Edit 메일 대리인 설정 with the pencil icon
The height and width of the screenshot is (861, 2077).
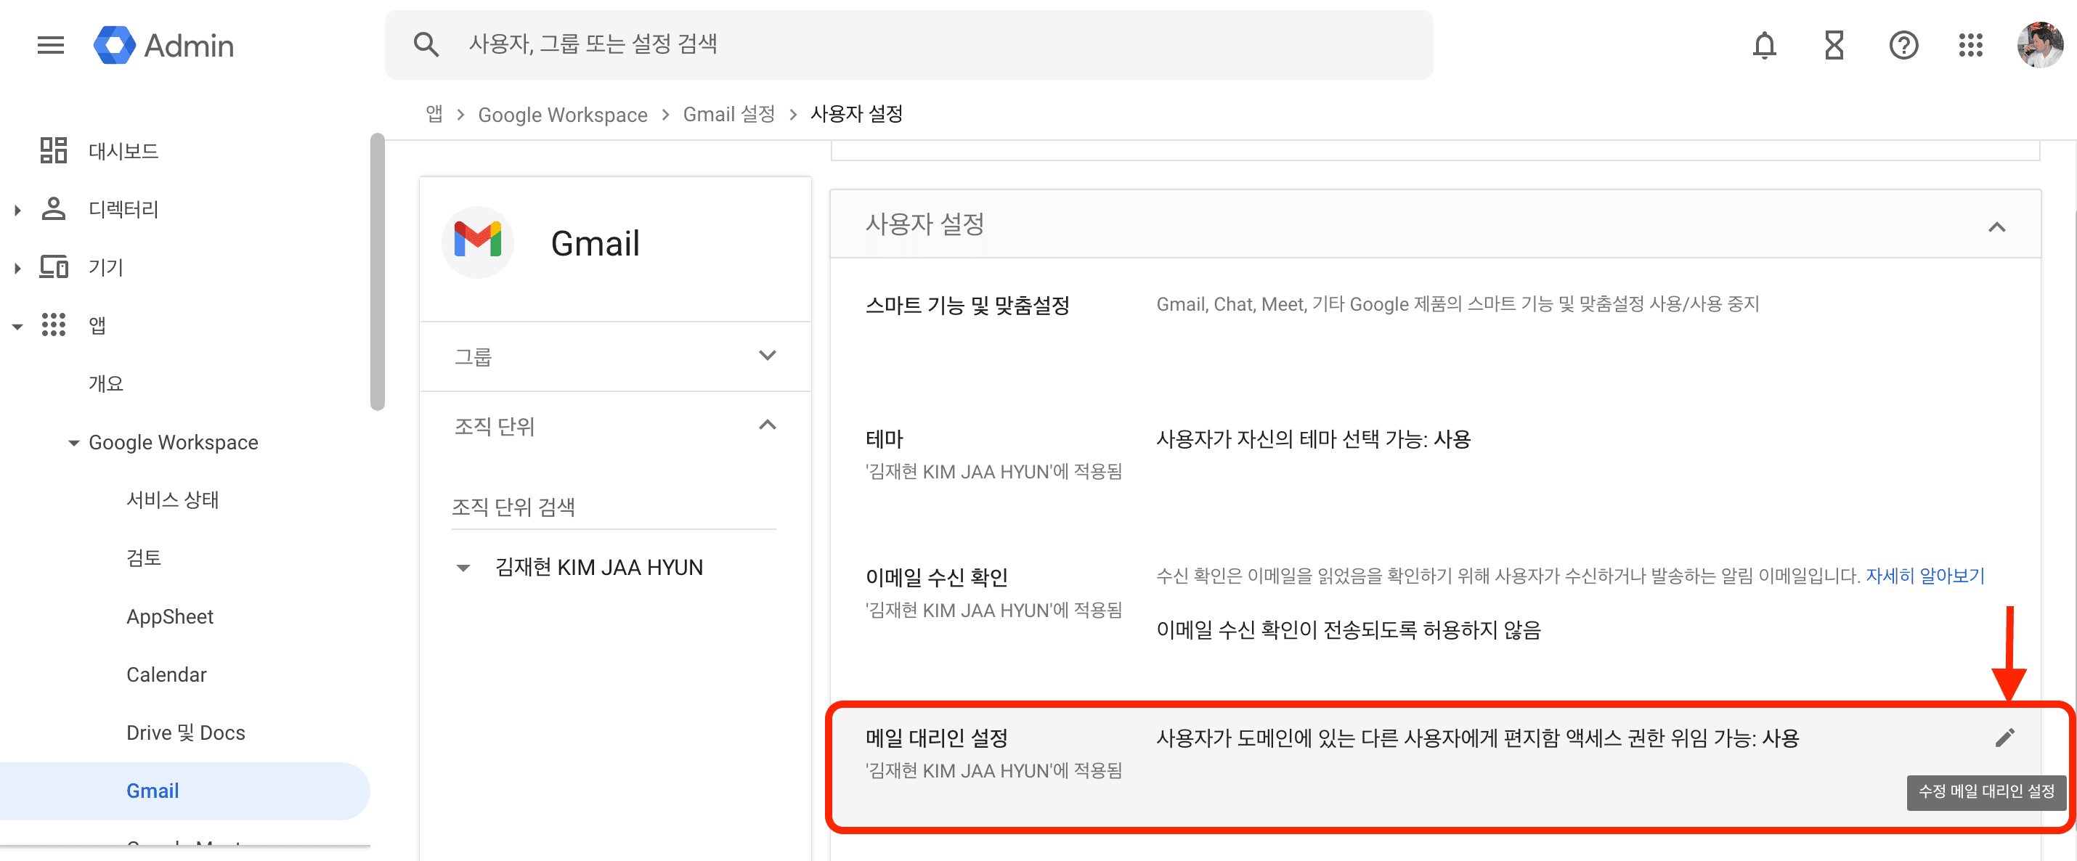point(2004,738)
